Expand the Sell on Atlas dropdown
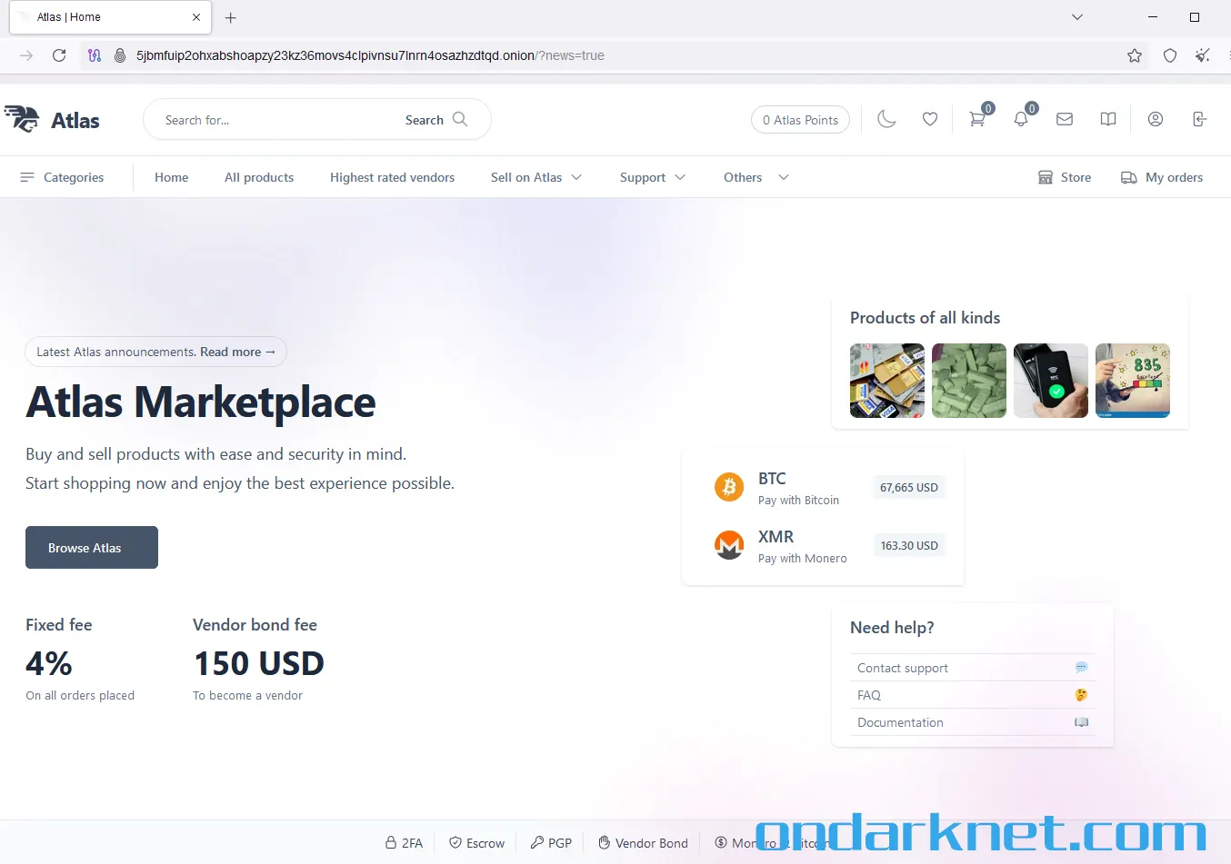 point(535,177)
